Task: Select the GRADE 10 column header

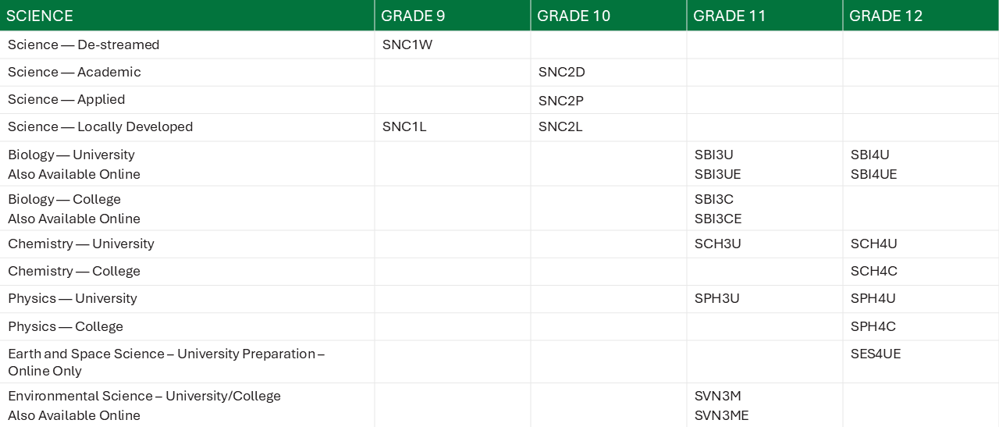Action: pyautogui.click(x=609, y=16)
